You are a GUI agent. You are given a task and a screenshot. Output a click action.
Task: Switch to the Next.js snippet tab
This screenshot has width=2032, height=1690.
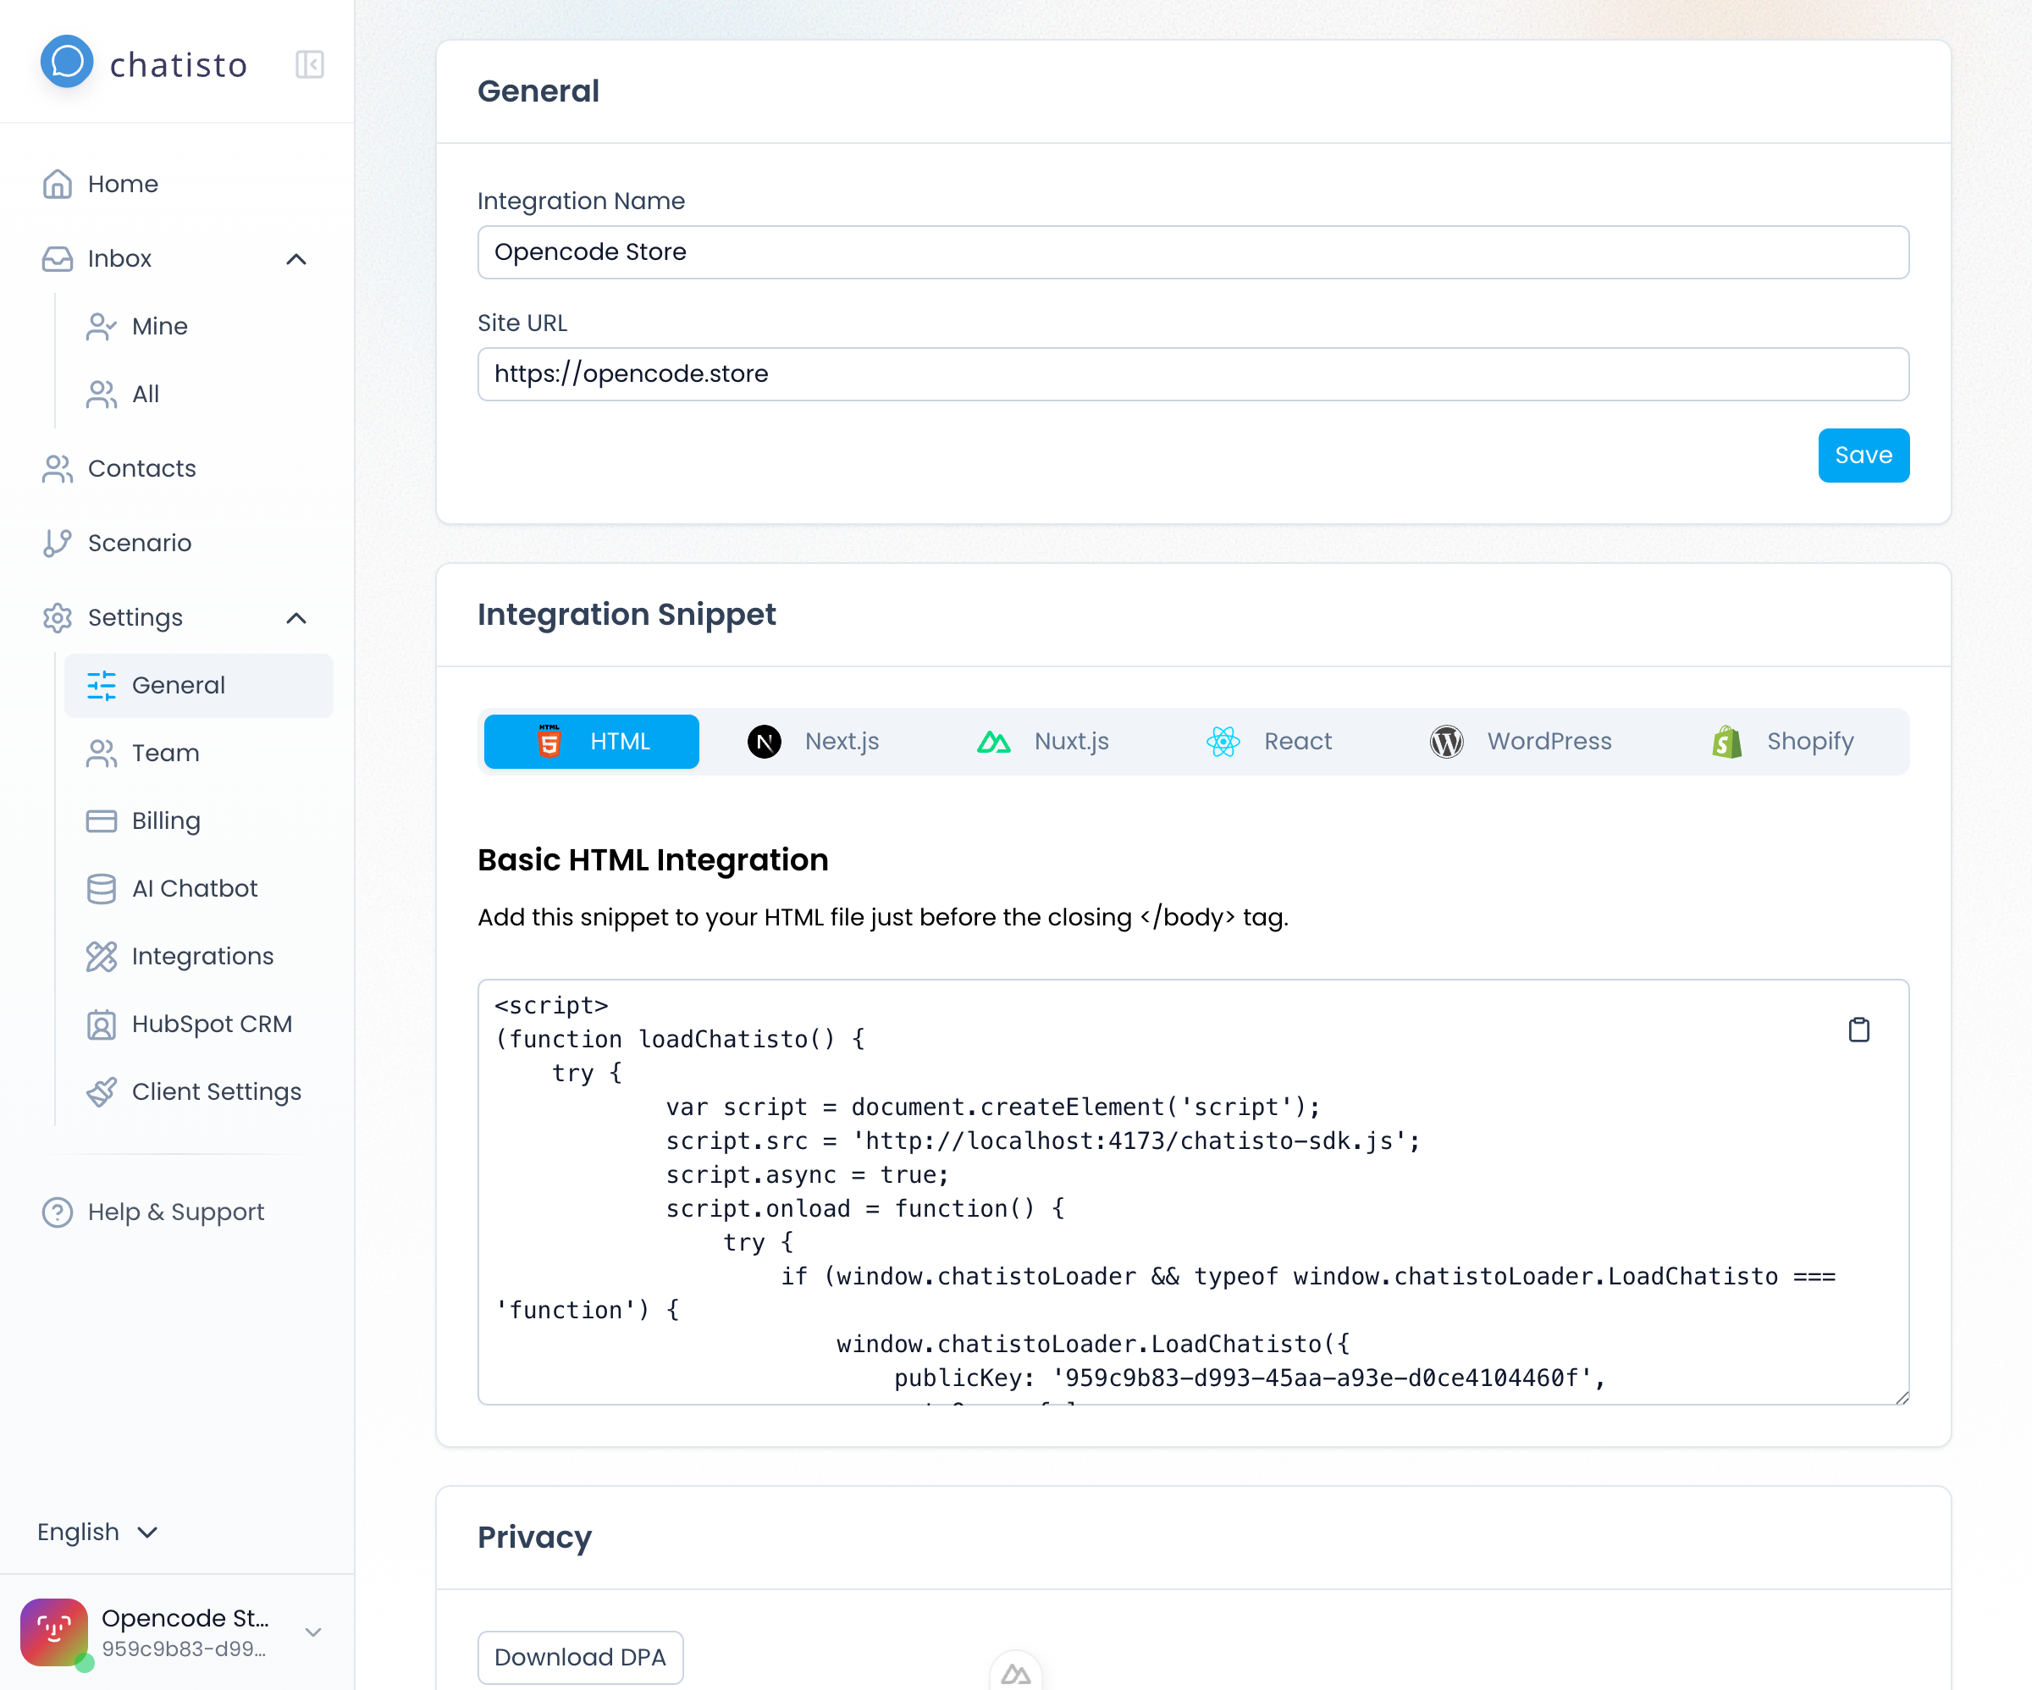tap(814, 742)
